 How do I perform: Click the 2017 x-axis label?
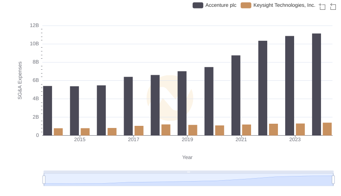point(133,139)
